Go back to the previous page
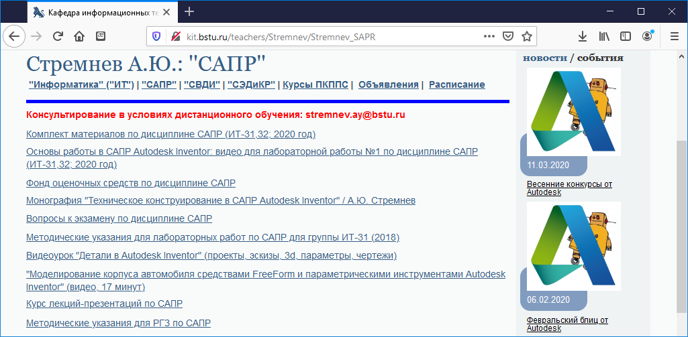 click(14, 36)
